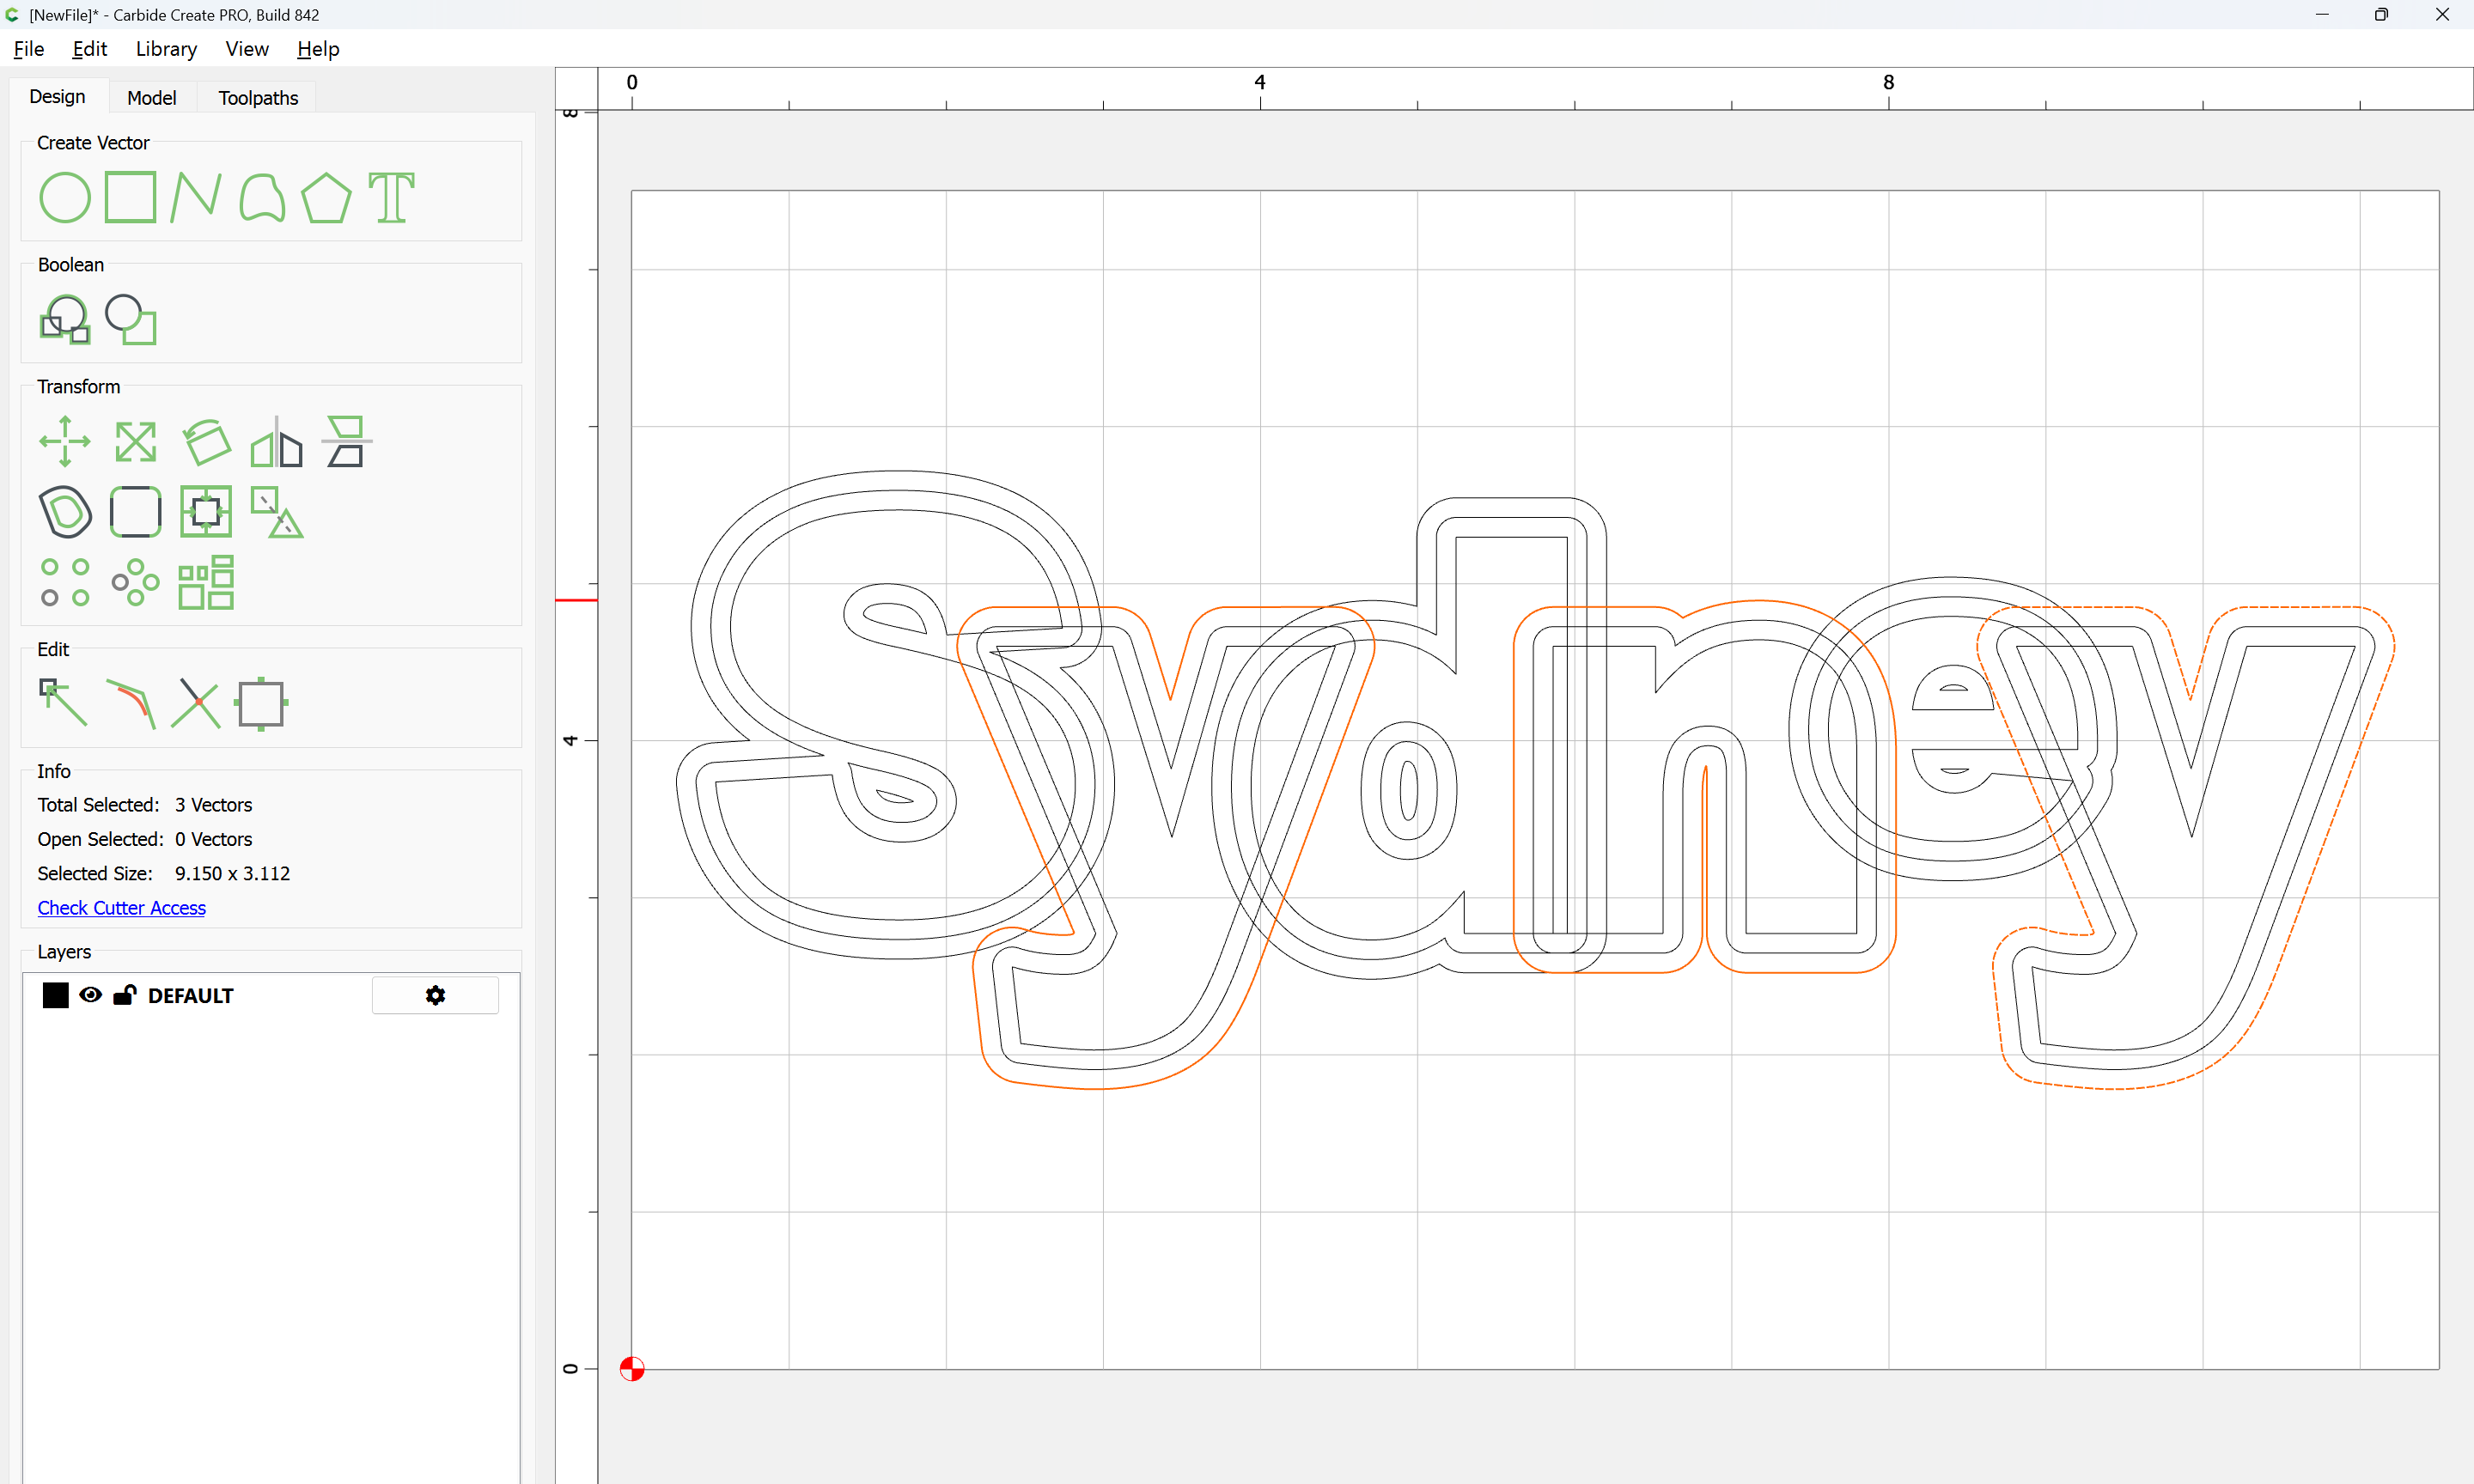Select the Create Circle tool

click(x=65, y=197)
